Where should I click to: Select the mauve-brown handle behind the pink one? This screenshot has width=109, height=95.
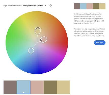[41, 40]
